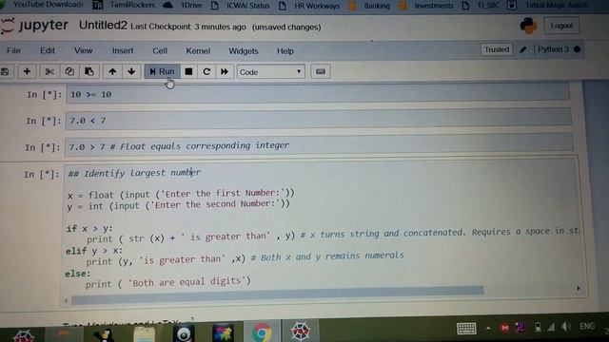The height and width of the screenshot is (342, 609).
Task: Click the colorful pinwheel taskbar icon
Action: point(223,333)
